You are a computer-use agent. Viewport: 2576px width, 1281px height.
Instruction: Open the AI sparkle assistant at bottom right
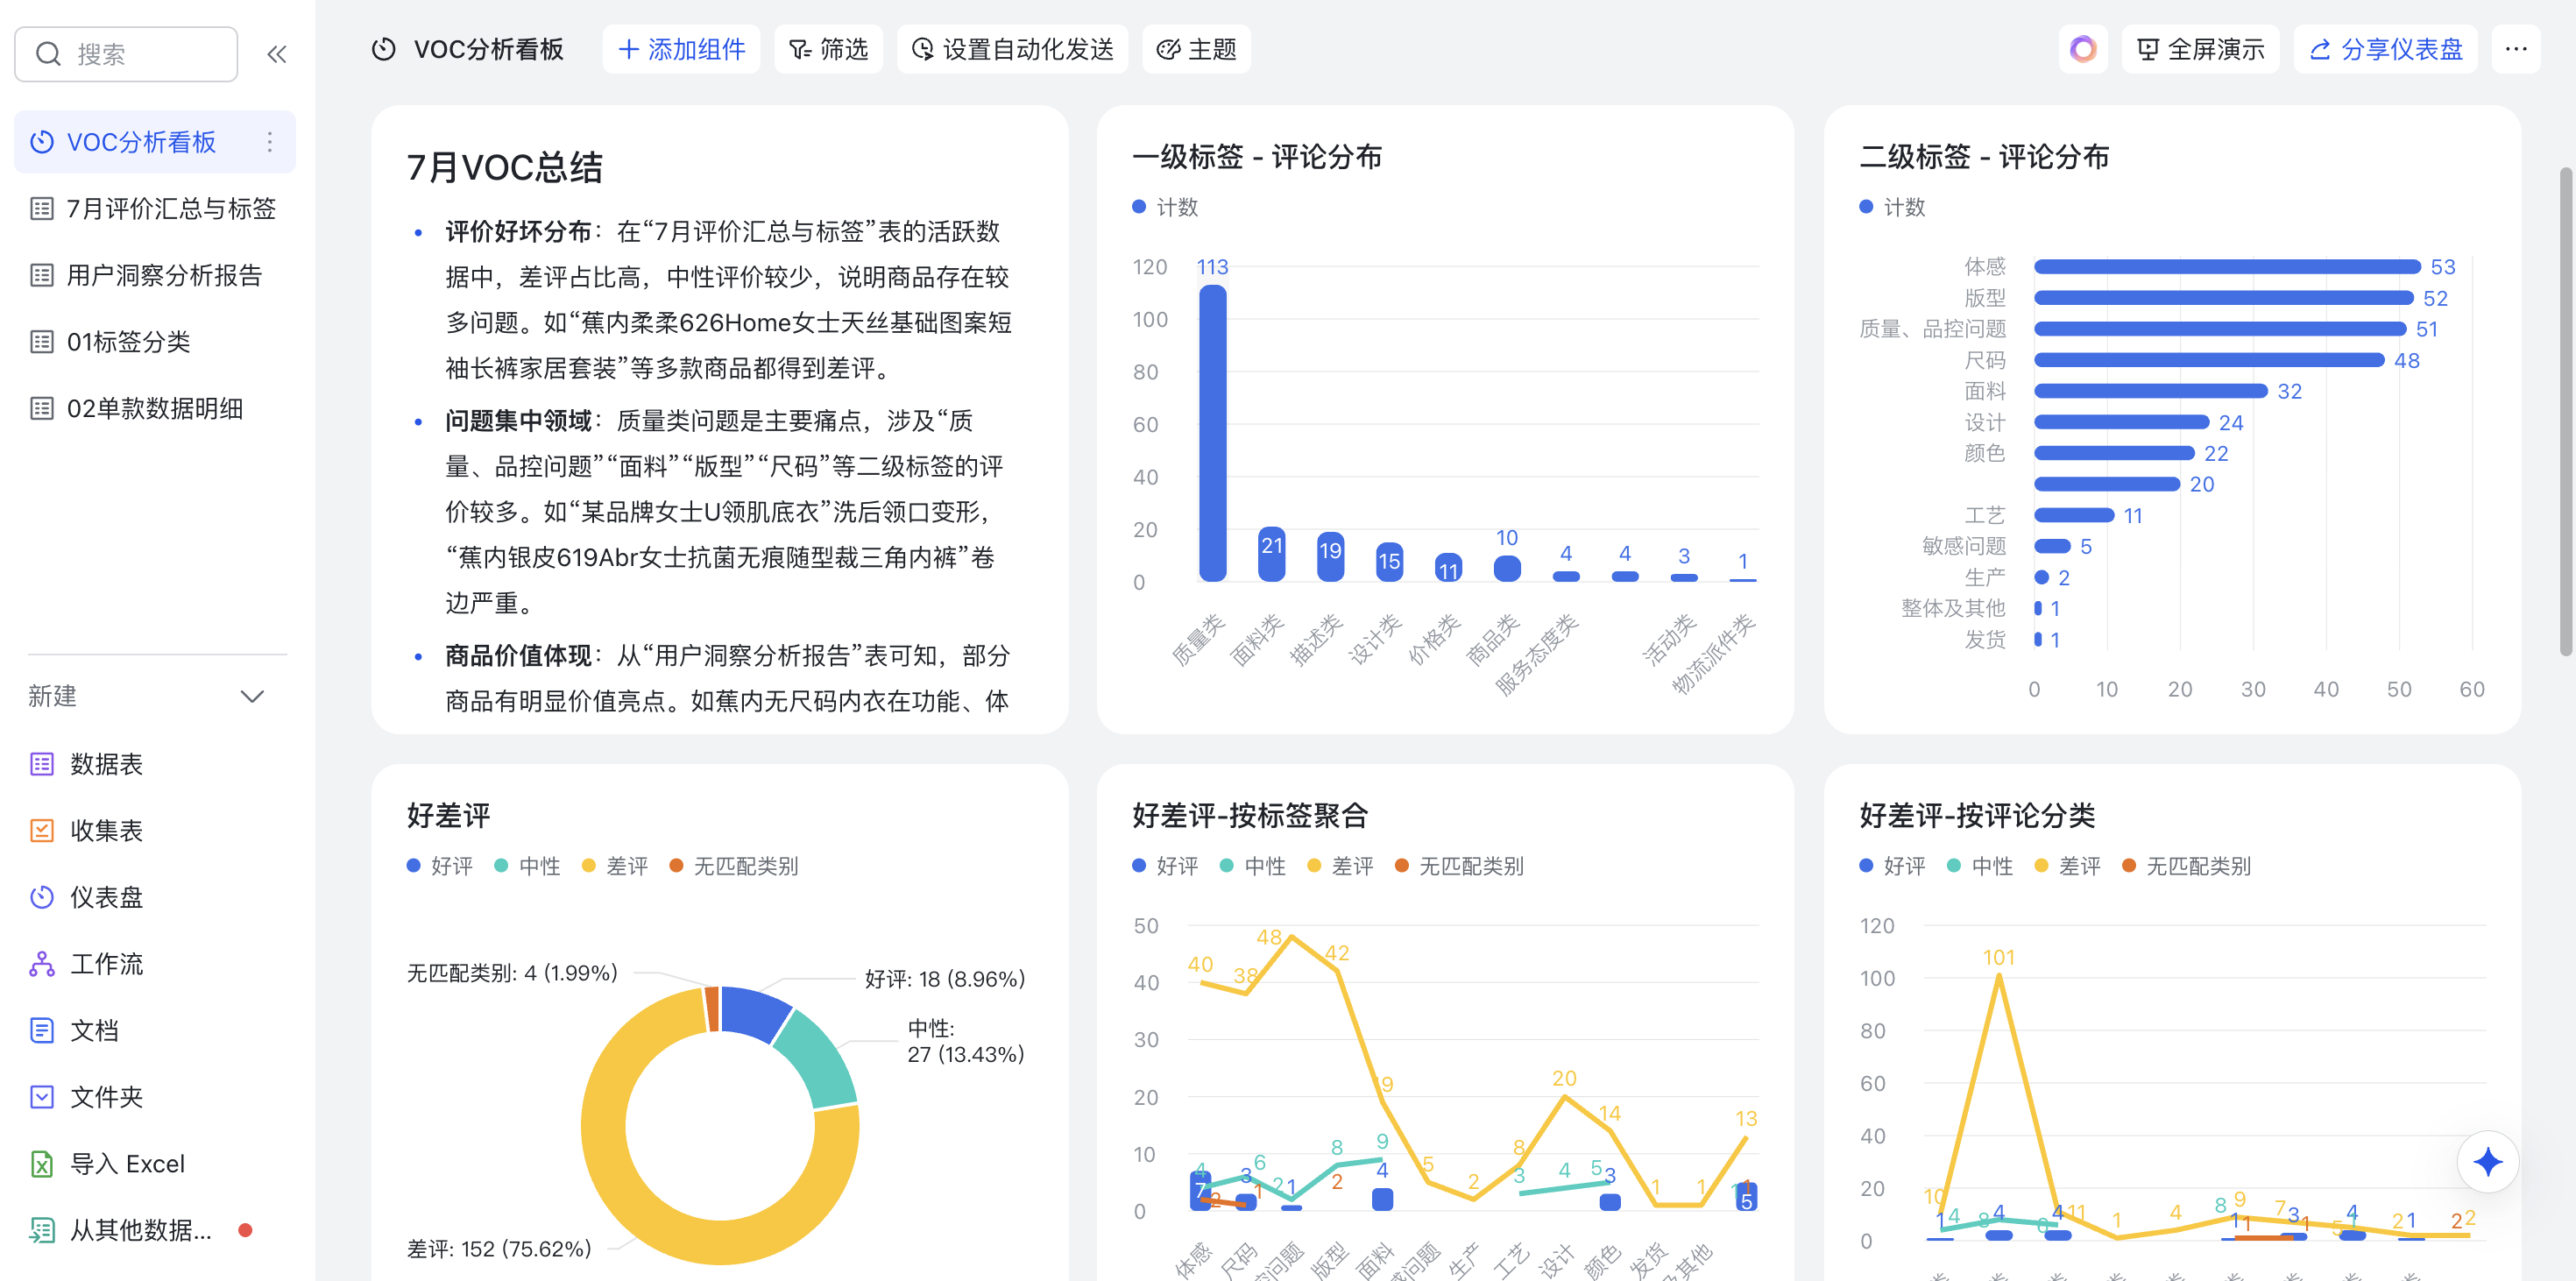2489,1161
